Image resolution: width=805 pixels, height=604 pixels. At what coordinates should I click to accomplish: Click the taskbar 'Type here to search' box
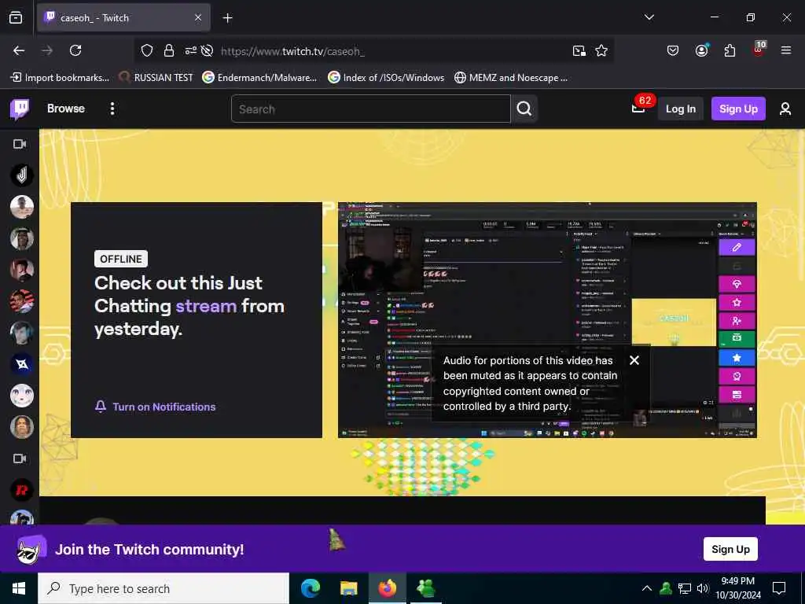coord(164,588)
